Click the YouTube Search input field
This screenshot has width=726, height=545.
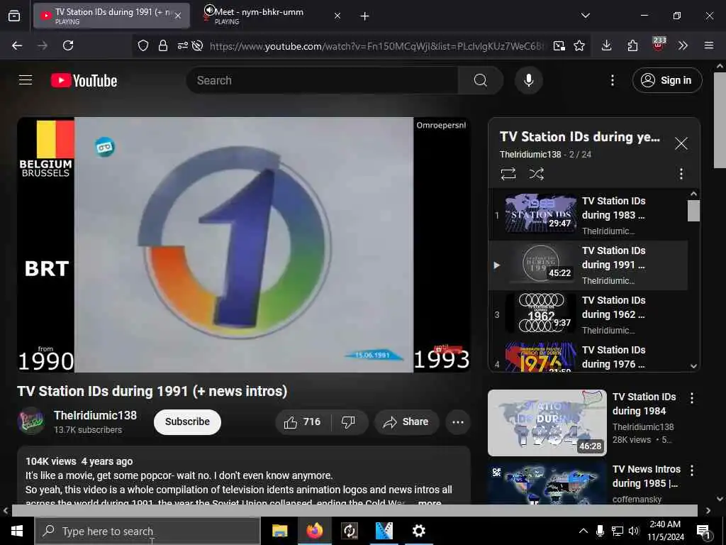pyautogui.click(x=322, y=80)
